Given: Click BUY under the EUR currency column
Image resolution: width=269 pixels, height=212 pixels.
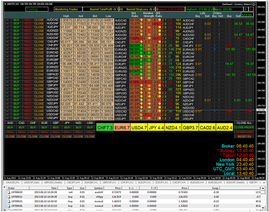Looking at the screenshot, I should (x=44, y=128).
